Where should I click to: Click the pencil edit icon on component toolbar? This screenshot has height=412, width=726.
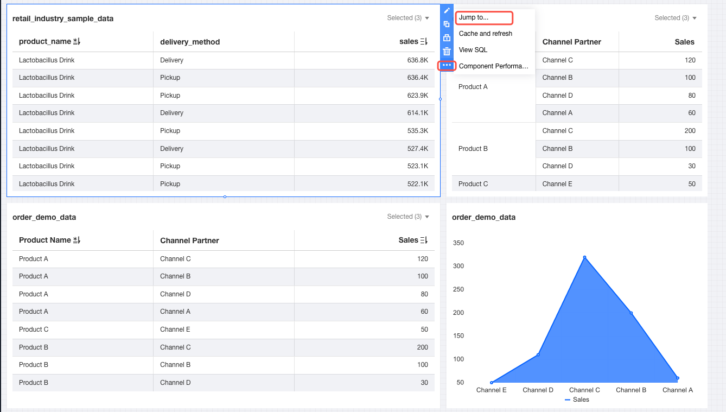[x=447, y=10]
